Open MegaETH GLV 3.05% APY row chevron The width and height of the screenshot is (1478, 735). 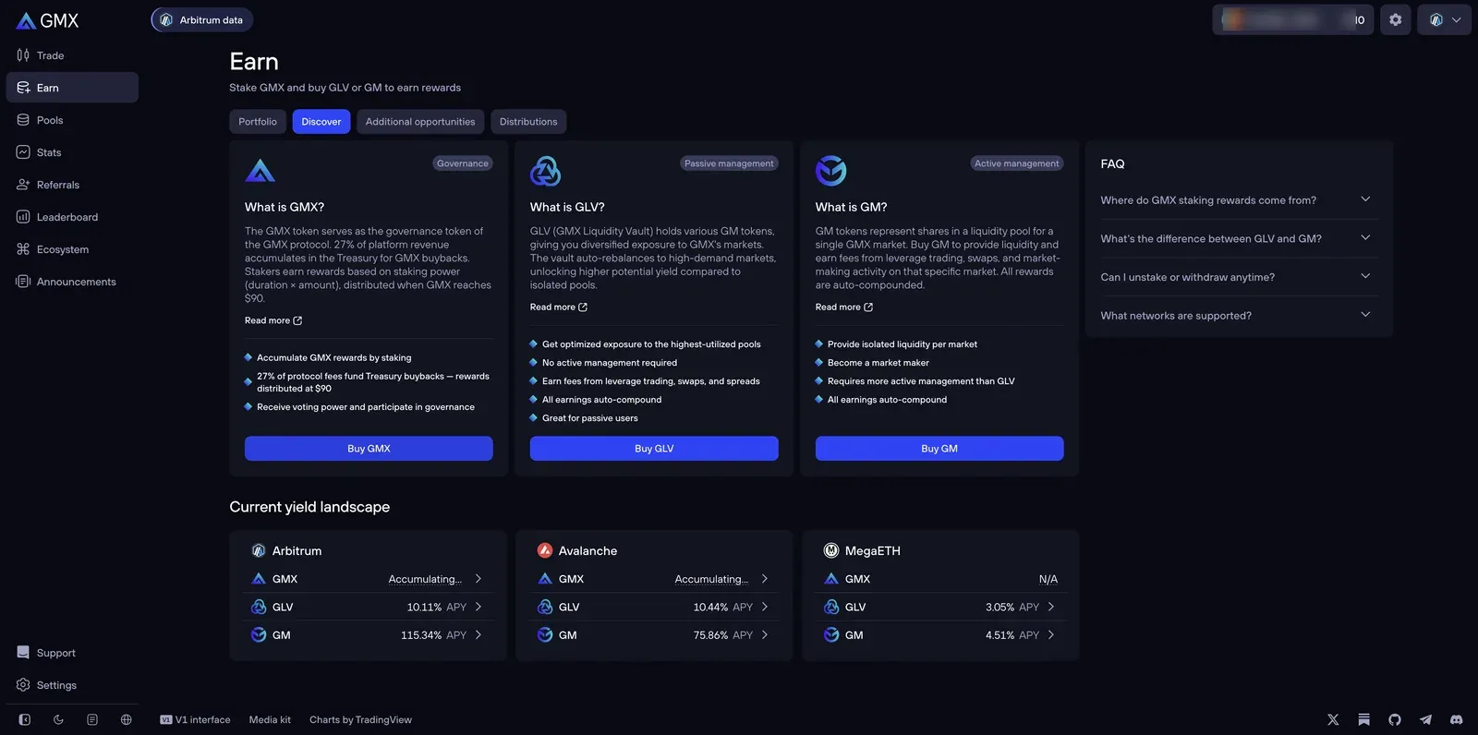pos(1051,607)
